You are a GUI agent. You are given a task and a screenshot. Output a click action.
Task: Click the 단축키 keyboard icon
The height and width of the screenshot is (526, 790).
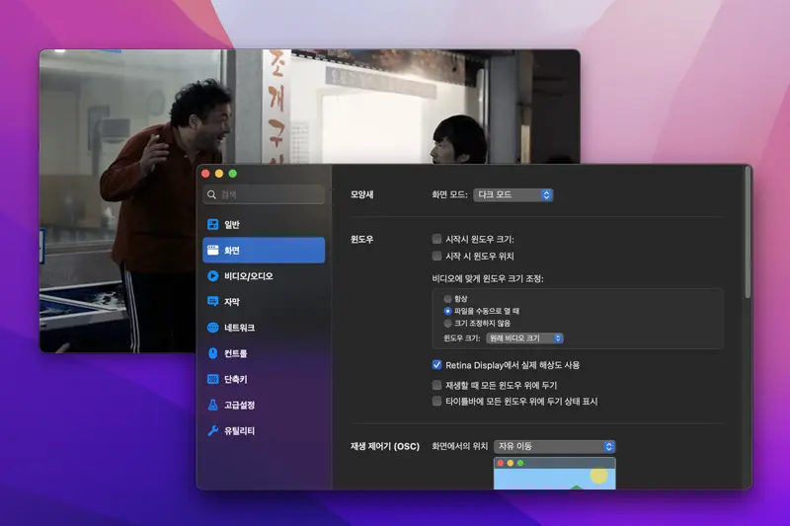(x=212, y=379)
